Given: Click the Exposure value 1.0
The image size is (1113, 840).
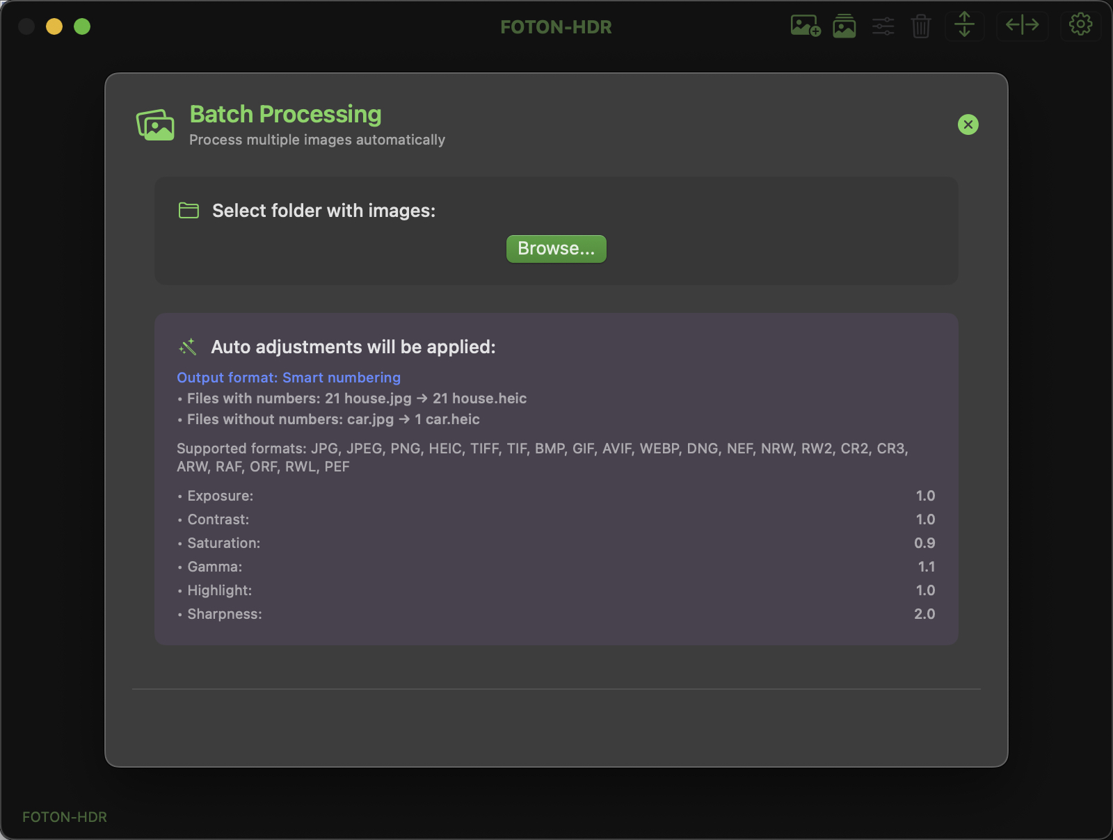Looking at the screenshot, I should pos(925,496).
